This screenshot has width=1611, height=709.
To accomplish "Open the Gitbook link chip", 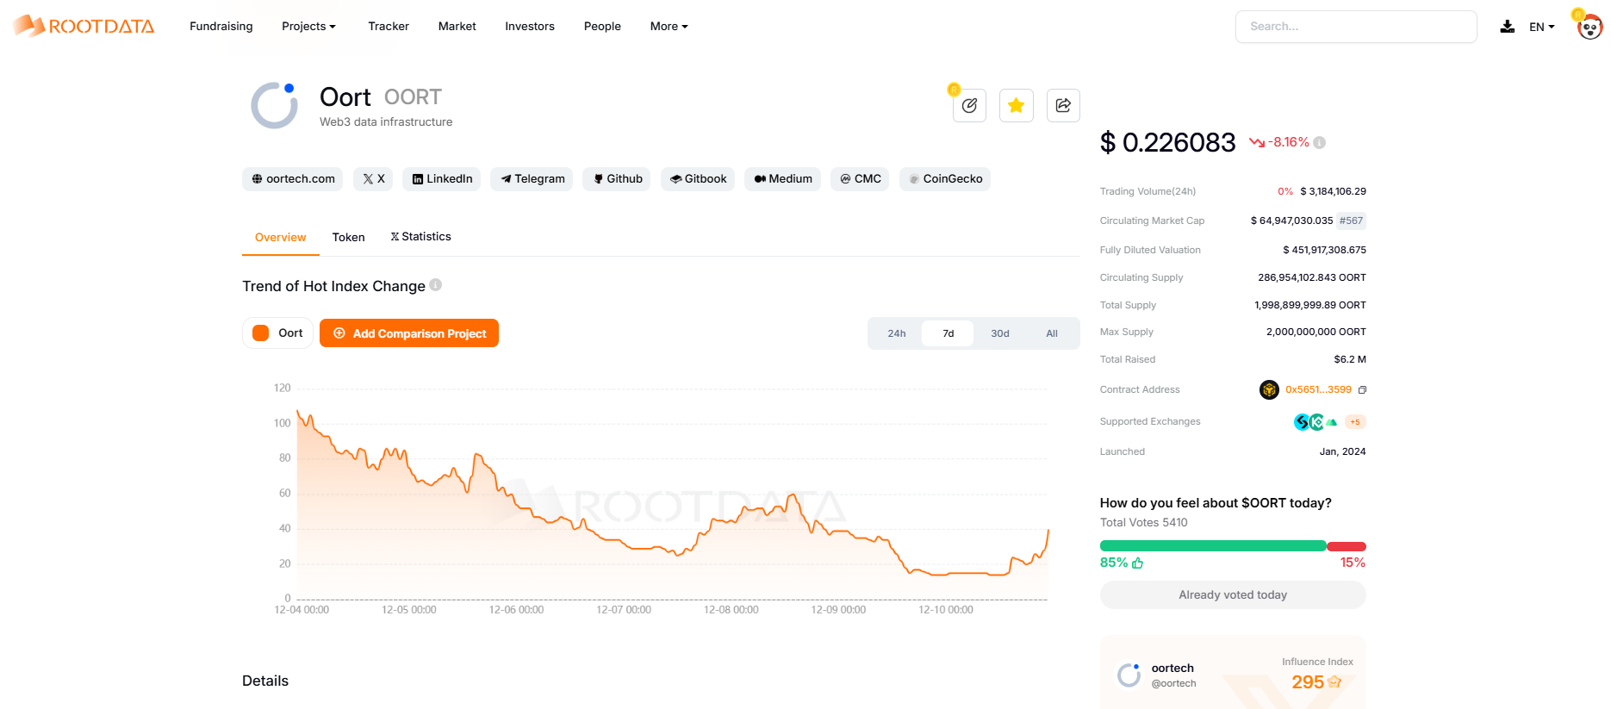I will click(x=698, y=179).
